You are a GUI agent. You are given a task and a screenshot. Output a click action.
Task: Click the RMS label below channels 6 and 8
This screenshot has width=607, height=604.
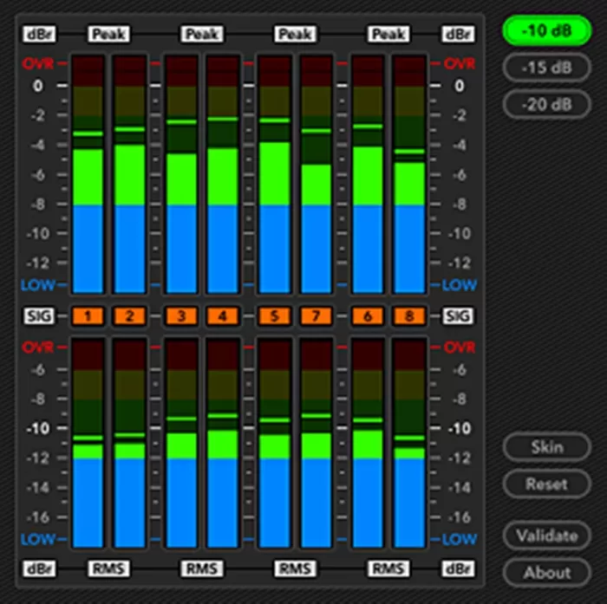pos(388,568)
